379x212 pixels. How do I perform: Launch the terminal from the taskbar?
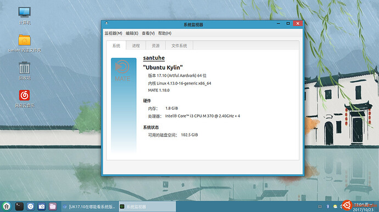click(19, 207)
